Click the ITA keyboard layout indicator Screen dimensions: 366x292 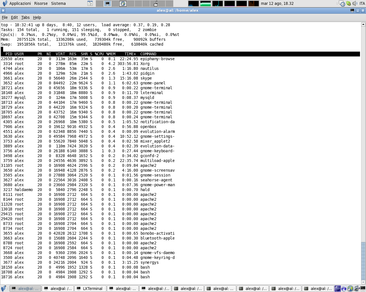point(362,3)
